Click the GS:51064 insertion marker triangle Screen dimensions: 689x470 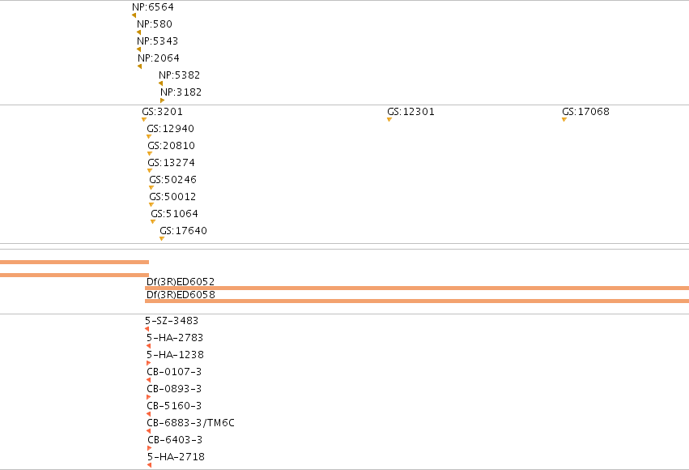point(153,222)
